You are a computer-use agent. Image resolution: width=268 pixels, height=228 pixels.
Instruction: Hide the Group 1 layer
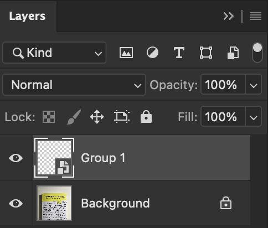point(16,158)
